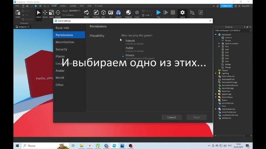The height and width of the screenshot is (149, 266).
Task: Switch to the TEST ribbon tab
Action: click(x=82, y=6)
